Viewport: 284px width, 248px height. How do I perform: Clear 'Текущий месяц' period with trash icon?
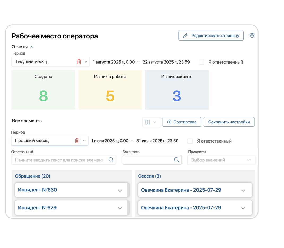(x=79, y=62)
